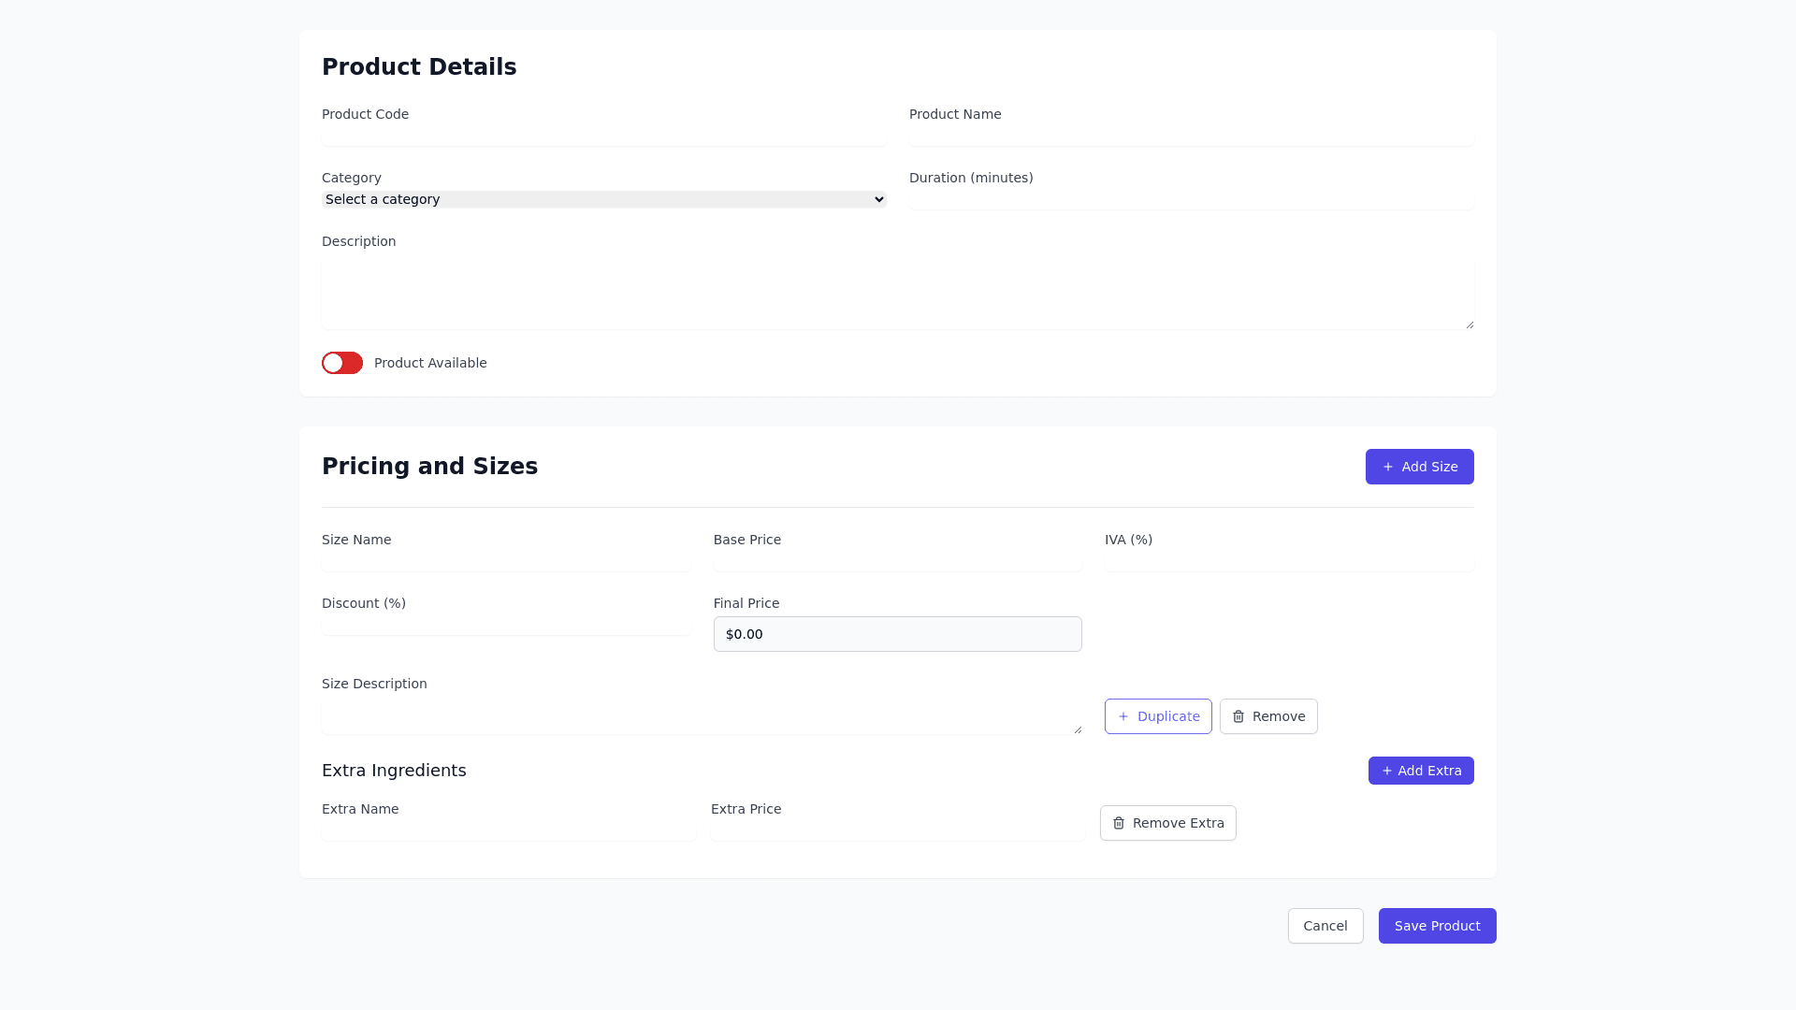Click the plus icon on Add Size

(1388, 467)
